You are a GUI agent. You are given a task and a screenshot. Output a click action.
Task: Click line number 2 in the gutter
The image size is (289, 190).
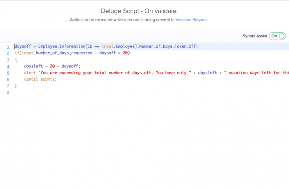8,53
